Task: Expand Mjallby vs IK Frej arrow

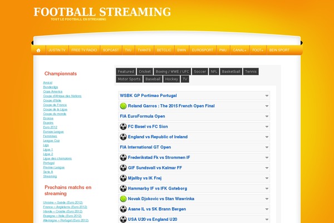Action: pyautogui.click(x=267, y=178)
